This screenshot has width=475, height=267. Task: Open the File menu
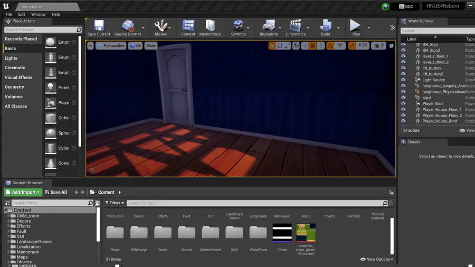click(9, 14)
